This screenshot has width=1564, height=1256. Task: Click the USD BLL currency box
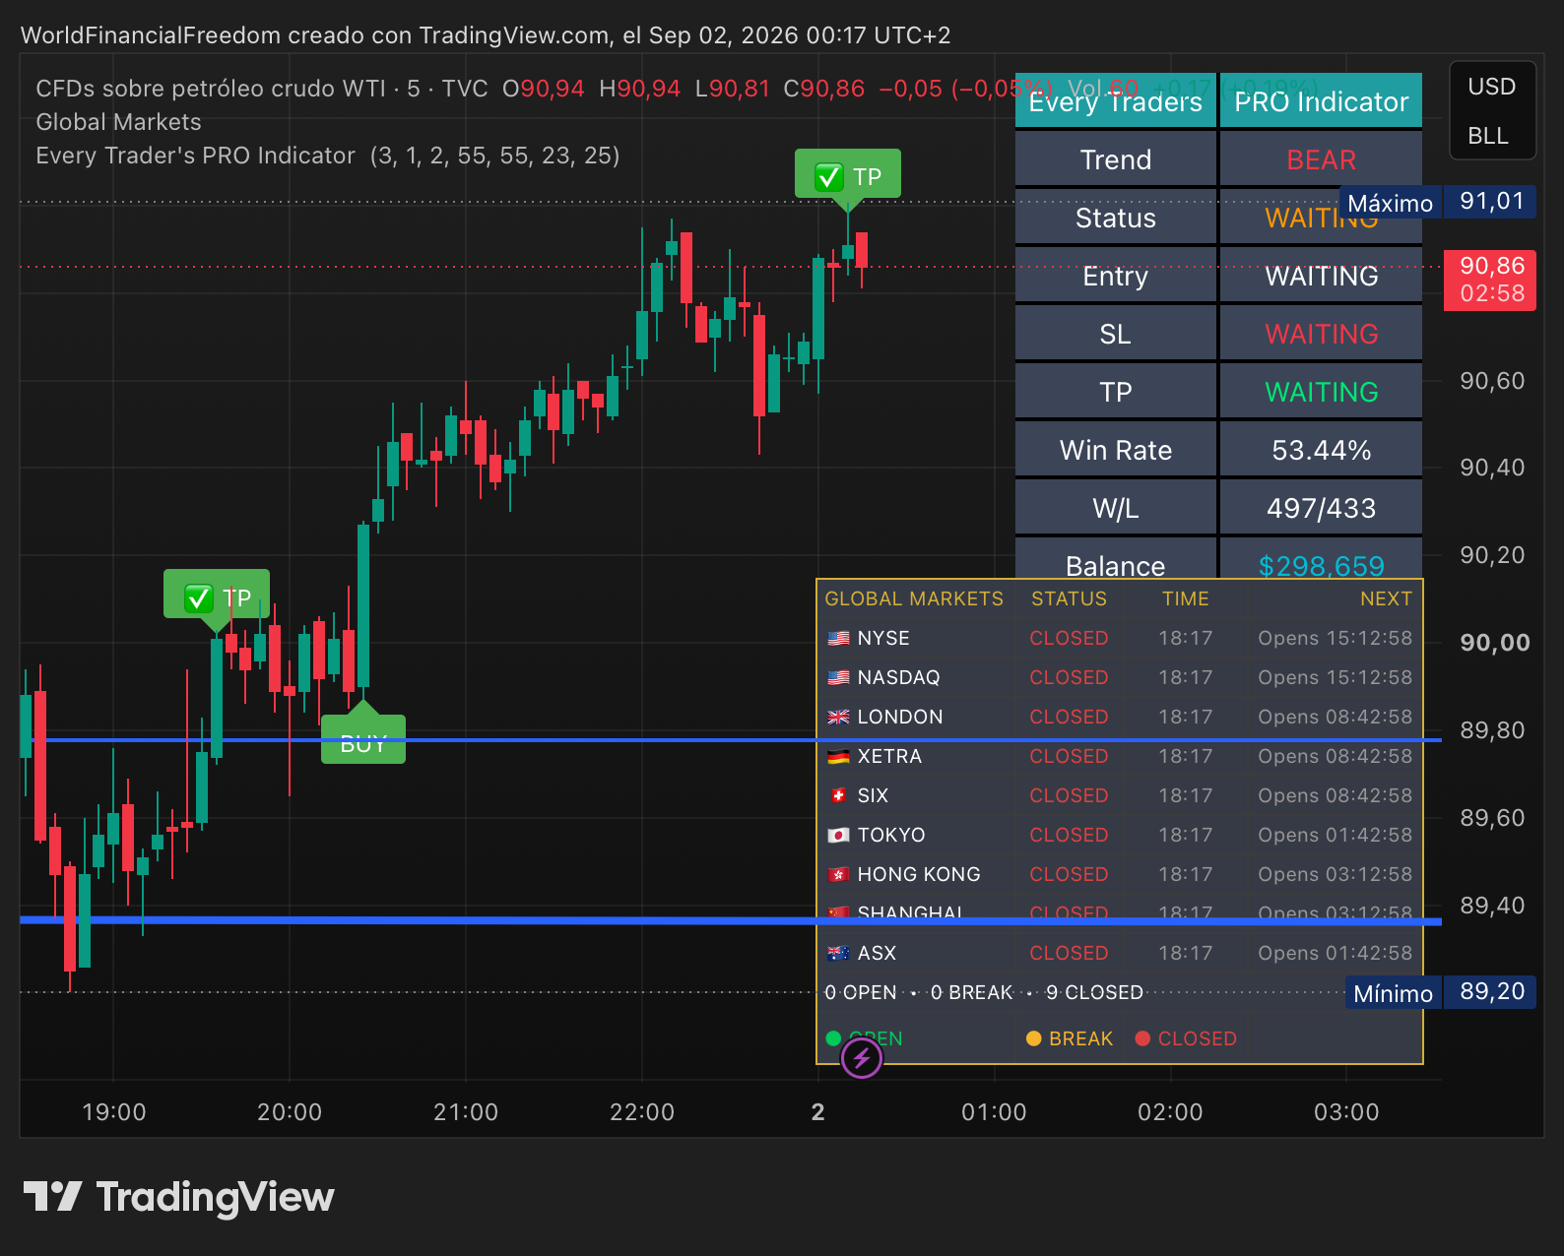coord(1492,110)
